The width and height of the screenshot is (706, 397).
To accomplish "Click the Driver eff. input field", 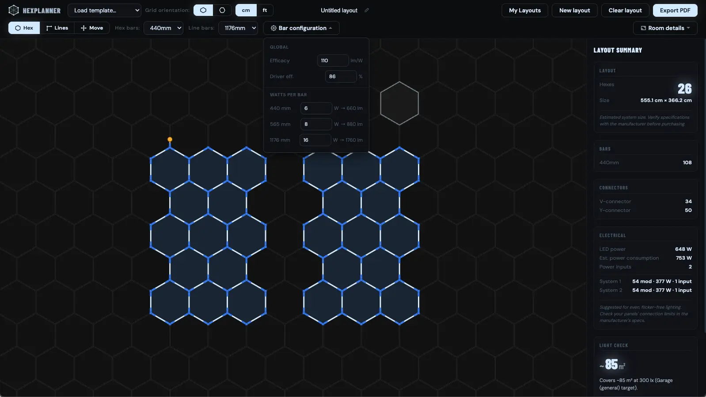I will pos(341,76).
